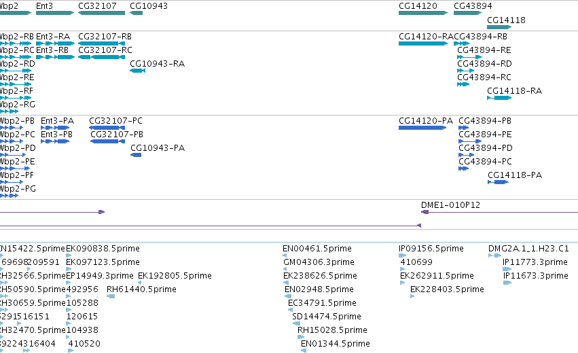Select EST RH61440.5prime
This screenshot has height=354, width=578.
click(x=111, y=296)
